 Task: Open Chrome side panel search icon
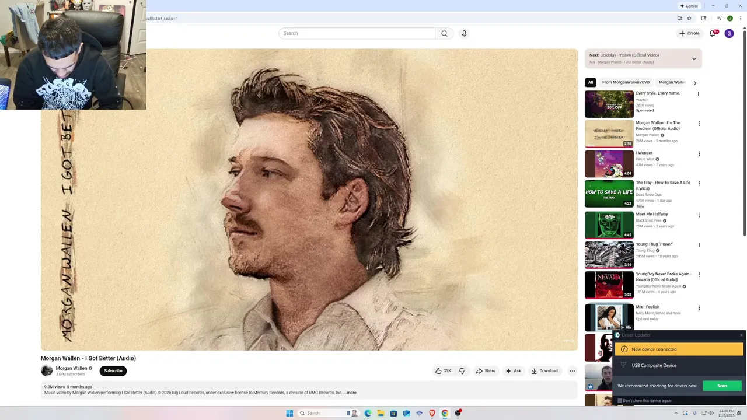704,18
